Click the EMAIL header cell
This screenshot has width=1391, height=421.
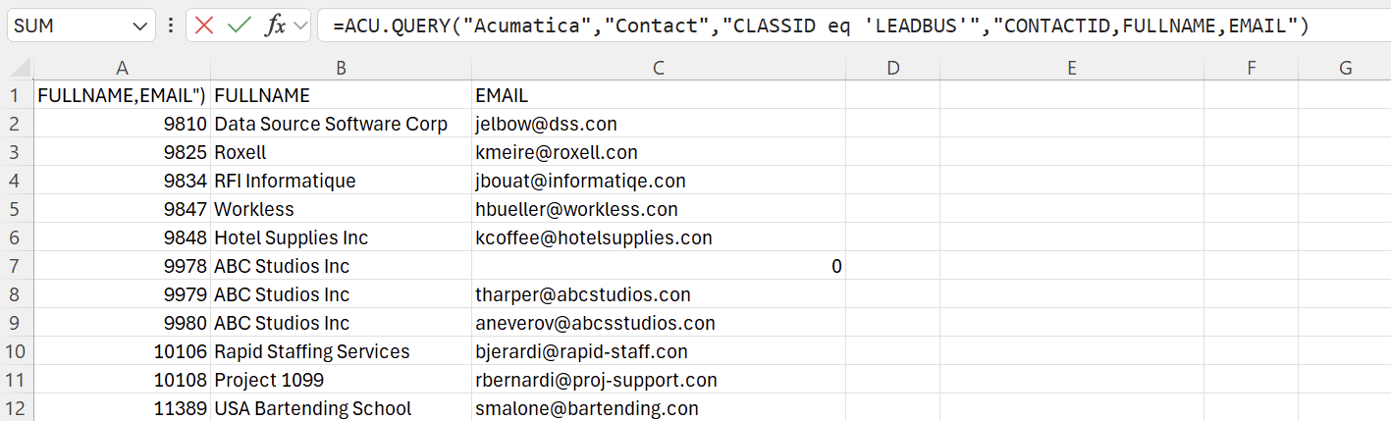click(658, 96)
